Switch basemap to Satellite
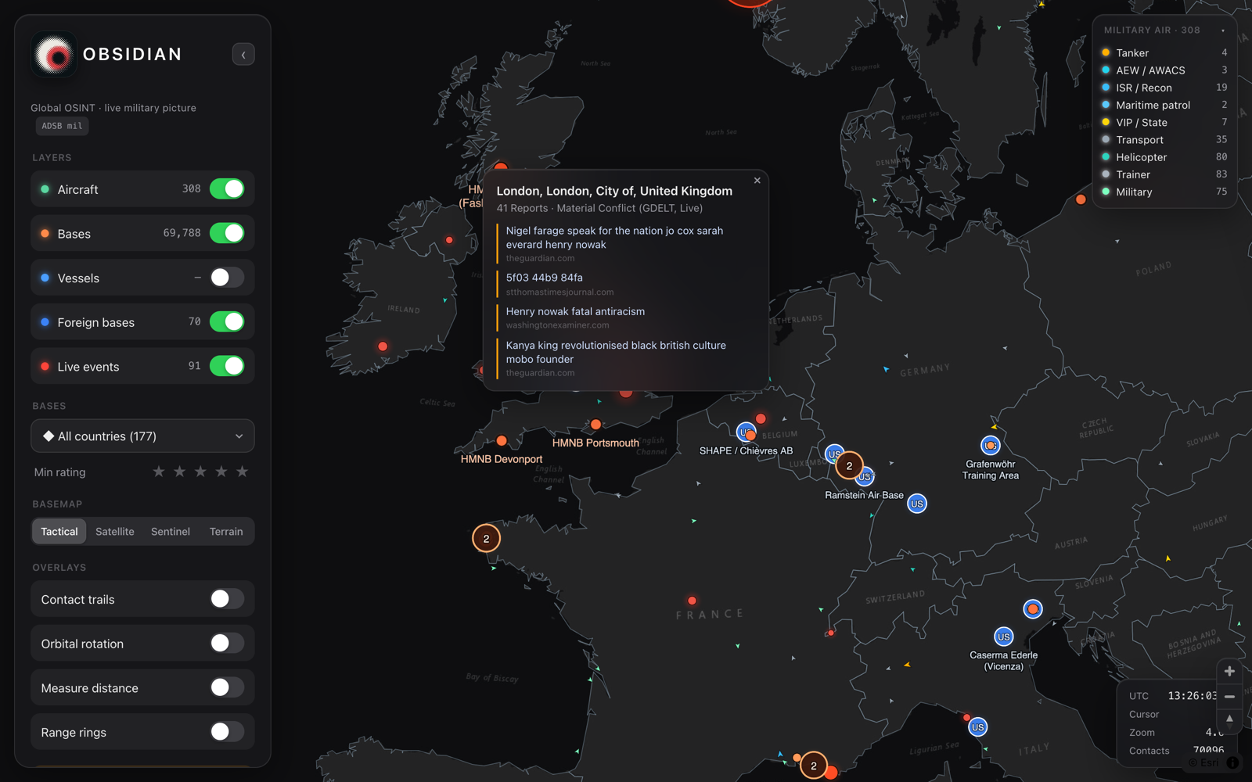Image resolution: width=1252 pixels, height=782 pixels. coord(115,532)
